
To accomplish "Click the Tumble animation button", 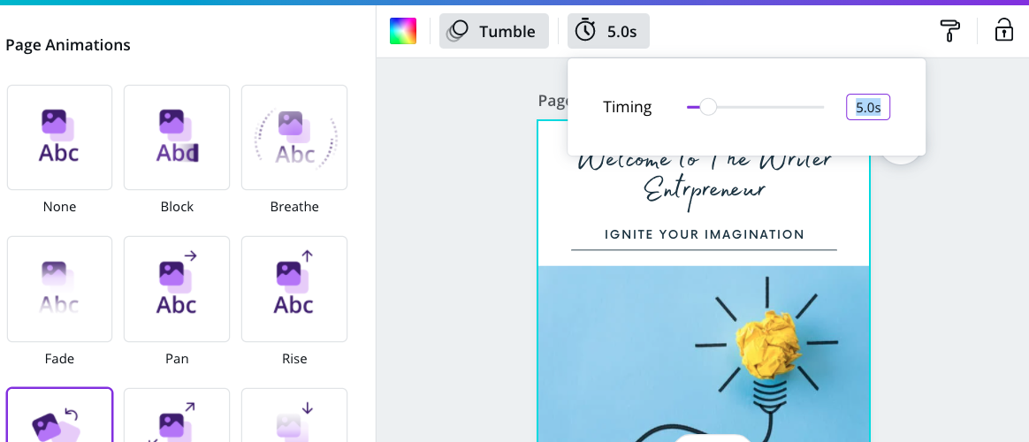I will point(493,31).
